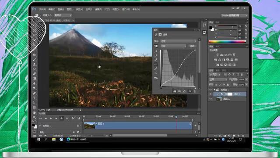Toggle lock transparent pixels

click(217, 85)
